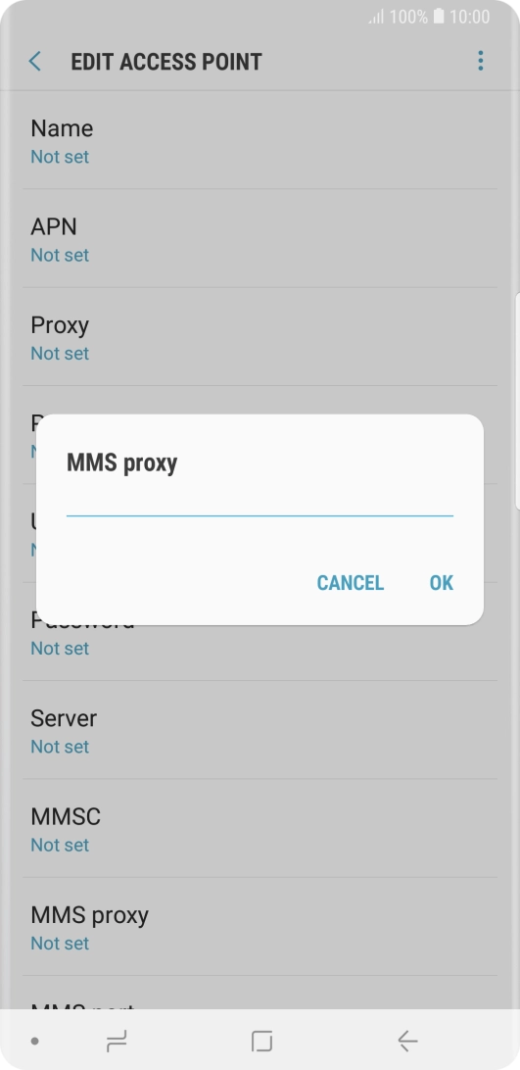The image size is (520, 1070).
Task: Tap the recent apps navigation icon
Action: pyautogui.click(x=117, y=1041)
